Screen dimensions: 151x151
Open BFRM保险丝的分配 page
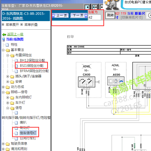[x=34, y=71]
